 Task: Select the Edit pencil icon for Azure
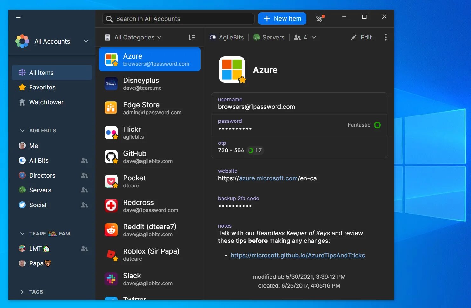pos(361,37)
